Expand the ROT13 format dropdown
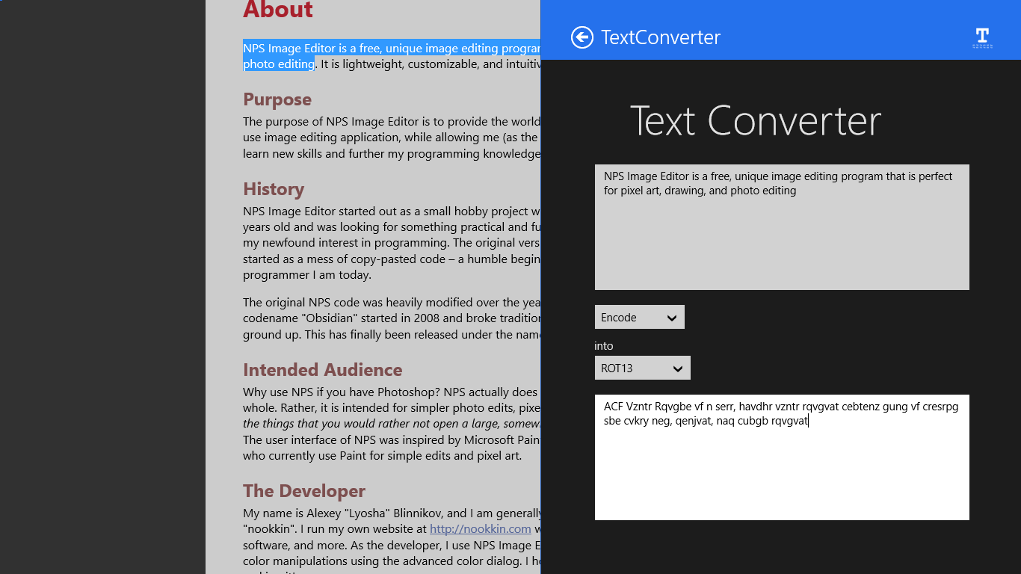1021x574 pixels. (x=642, y=368)
